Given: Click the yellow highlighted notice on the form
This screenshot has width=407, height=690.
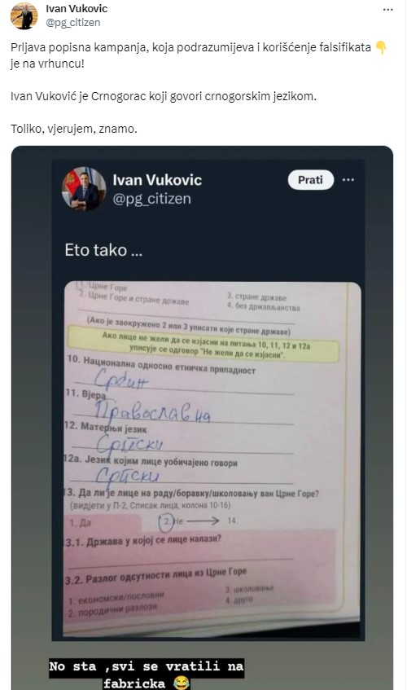Looking at the screenshot, I should pos(203,346).
